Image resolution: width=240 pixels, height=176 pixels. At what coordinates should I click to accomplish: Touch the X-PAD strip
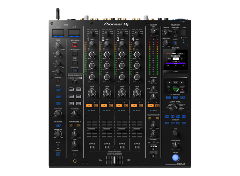point(176,75)
